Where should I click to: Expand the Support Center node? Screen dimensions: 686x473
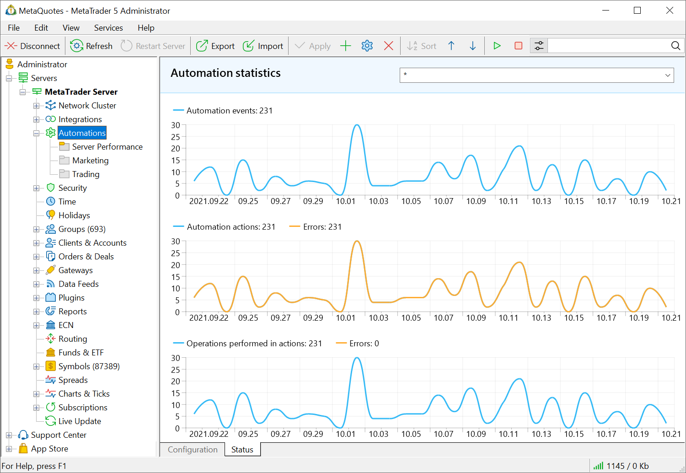coord(9,435)
